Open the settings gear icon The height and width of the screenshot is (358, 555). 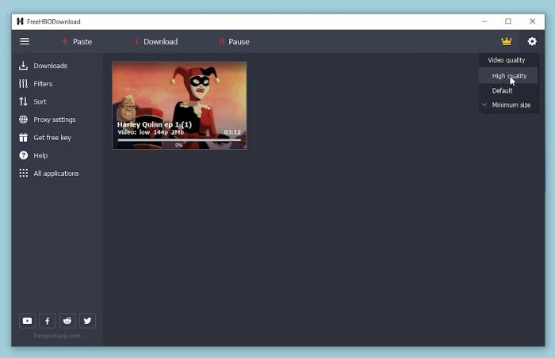click(532, 41)
